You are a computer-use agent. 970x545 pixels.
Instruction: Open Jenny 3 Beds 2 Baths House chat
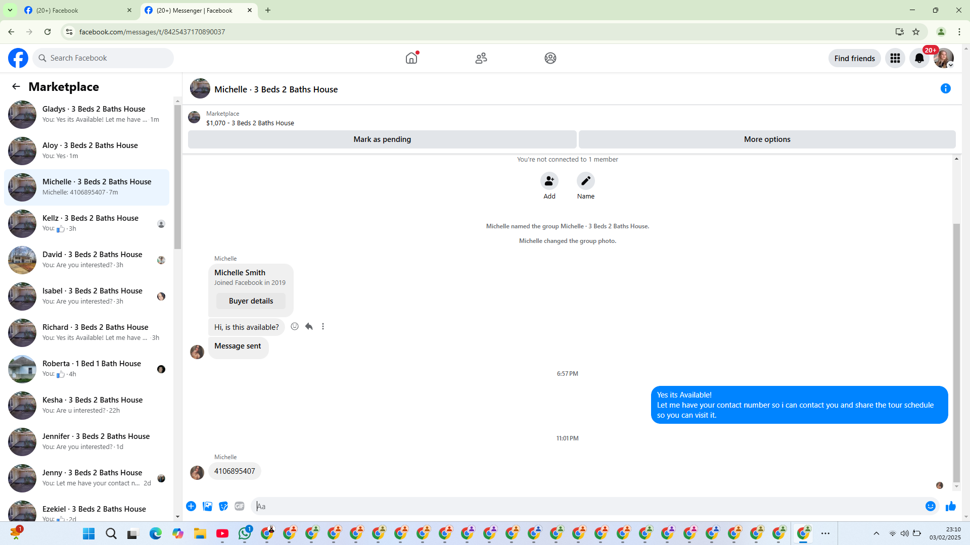point(86,478)
